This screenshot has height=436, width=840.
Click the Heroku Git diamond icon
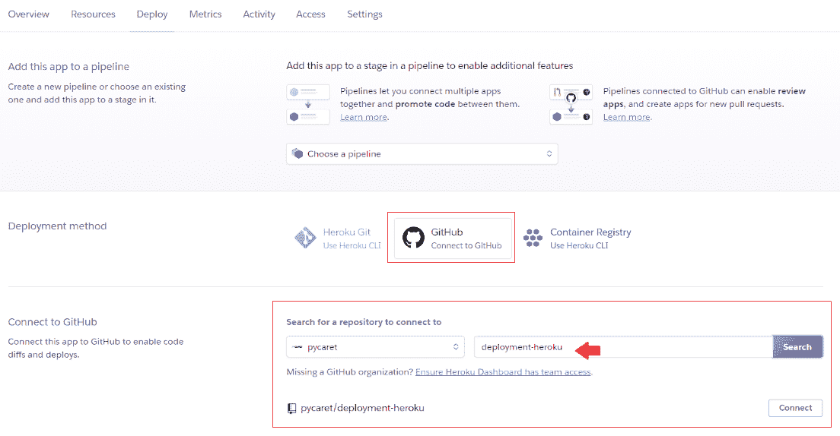click(305, 239)
